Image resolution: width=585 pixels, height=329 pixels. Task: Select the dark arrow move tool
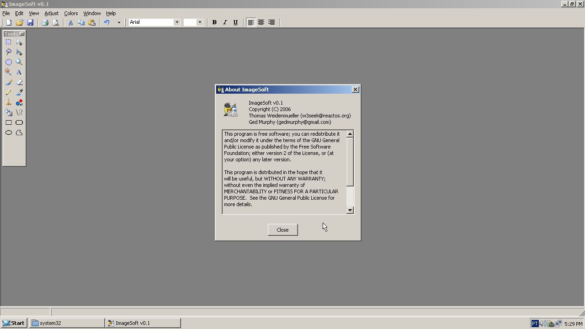(x=19, y=52)
